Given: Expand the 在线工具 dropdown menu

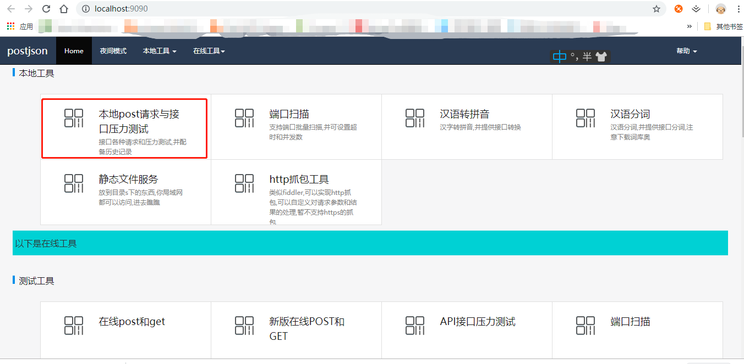Looking at the screenshot, I should [x=209, y=51].
